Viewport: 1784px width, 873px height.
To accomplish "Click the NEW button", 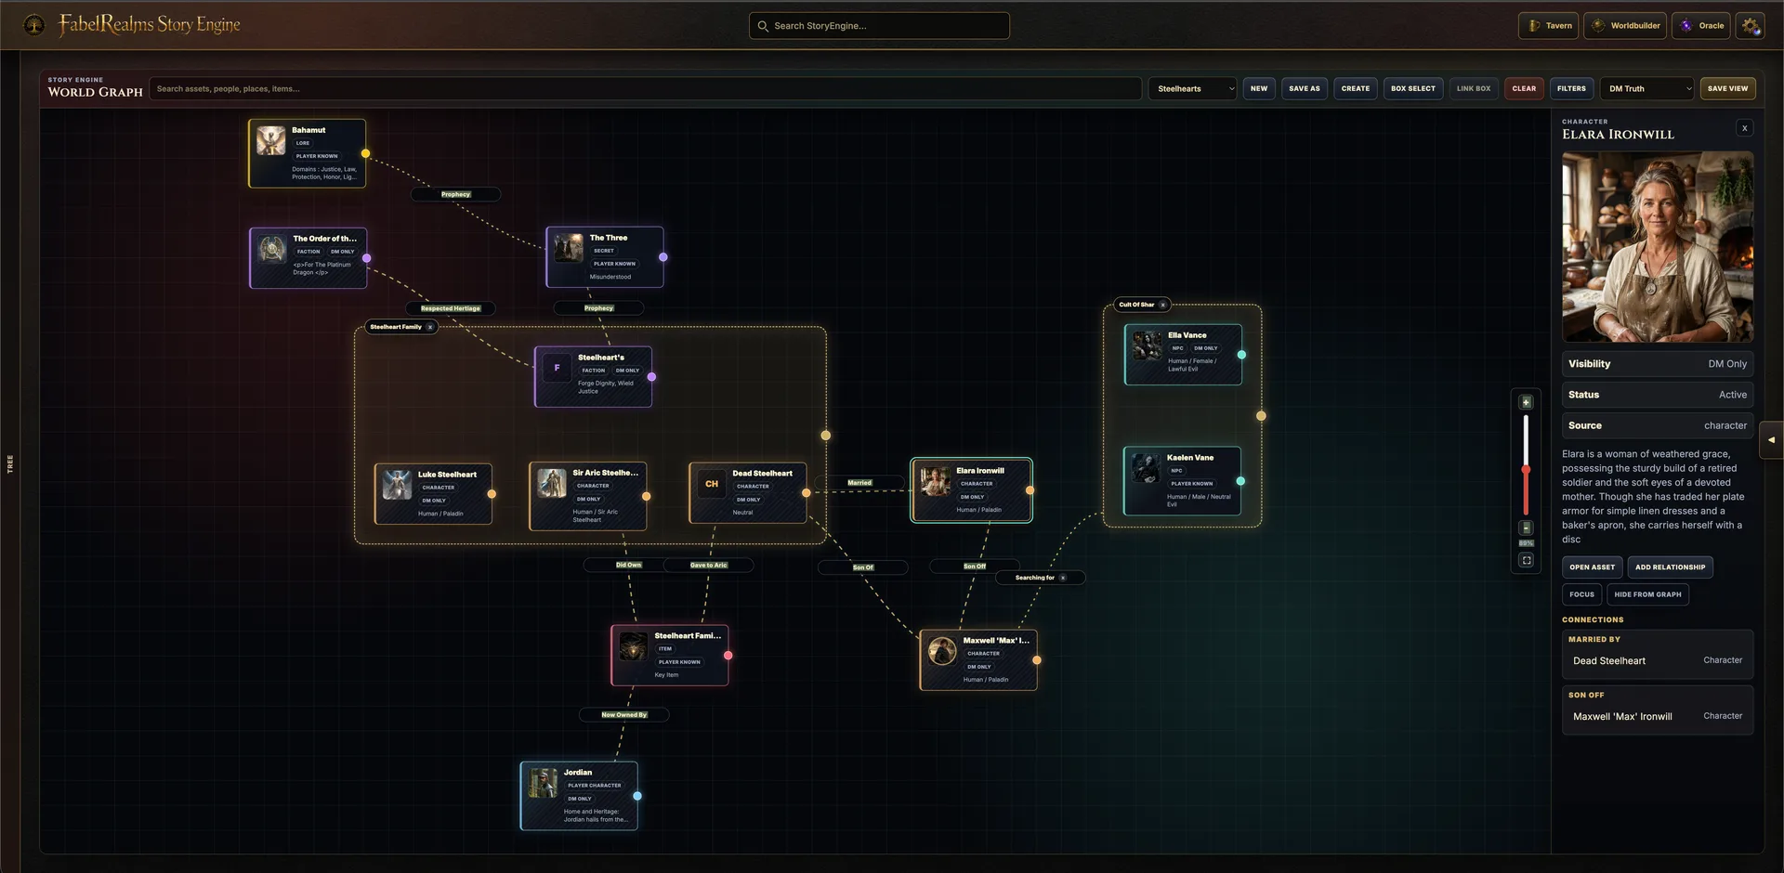I will [x=1259, y=89].
